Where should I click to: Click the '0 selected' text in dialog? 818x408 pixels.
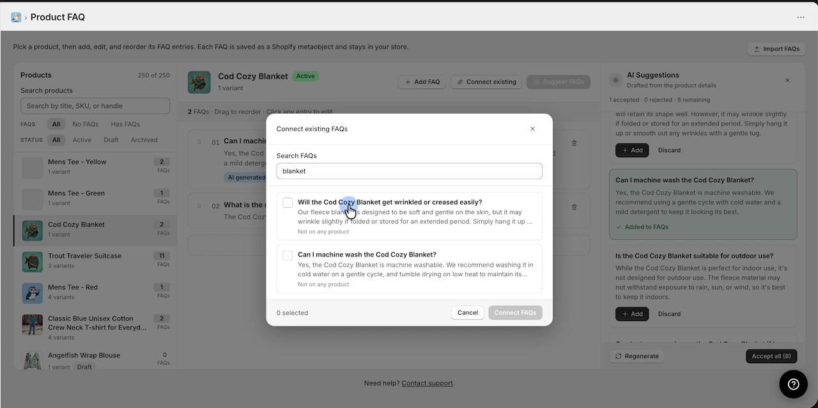[x=292, y=313]
